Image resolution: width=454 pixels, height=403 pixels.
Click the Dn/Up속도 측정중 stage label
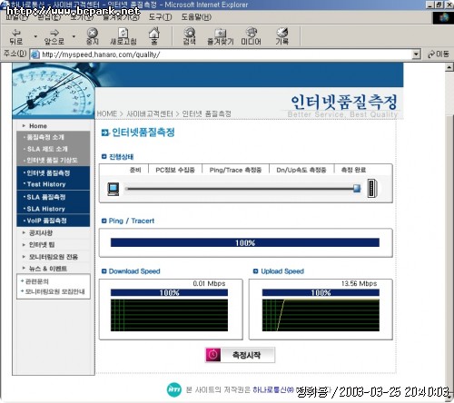coord(301,170)
